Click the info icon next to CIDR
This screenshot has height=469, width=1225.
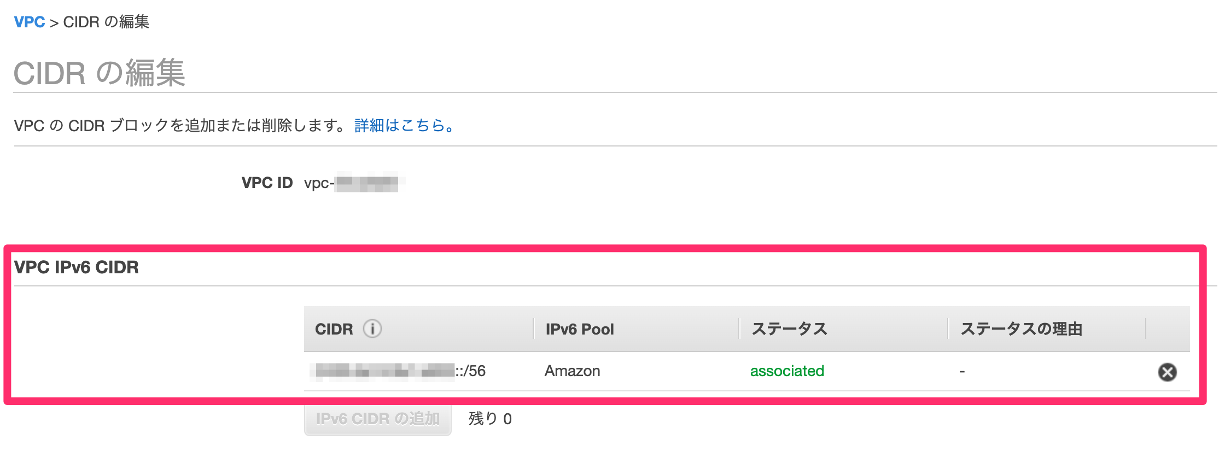tap(372, 329)
